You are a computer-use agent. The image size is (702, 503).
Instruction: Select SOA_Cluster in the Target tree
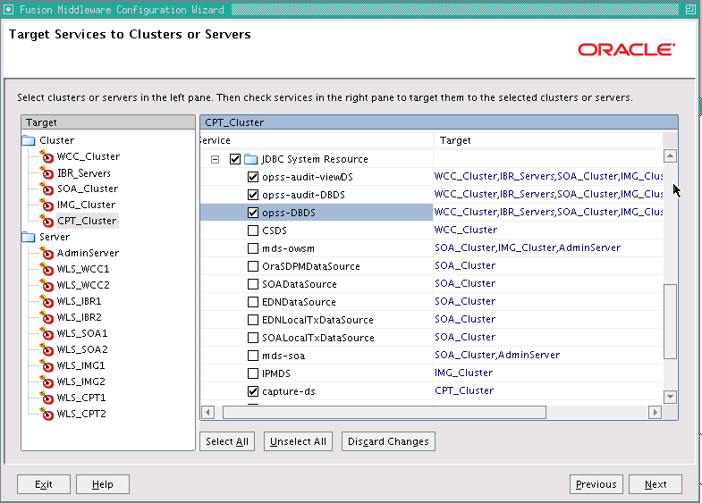coord(88,189)
